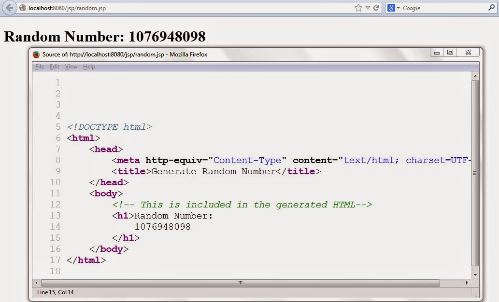Click the Firefox logo on the source window title bar
This screenshot has width=499, height=302.
(x=35, y=55)
